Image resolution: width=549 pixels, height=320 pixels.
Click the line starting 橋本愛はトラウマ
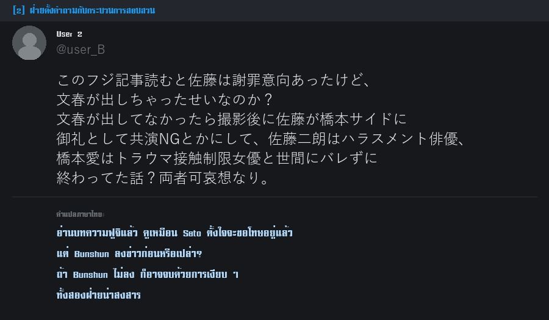(217, 158)
